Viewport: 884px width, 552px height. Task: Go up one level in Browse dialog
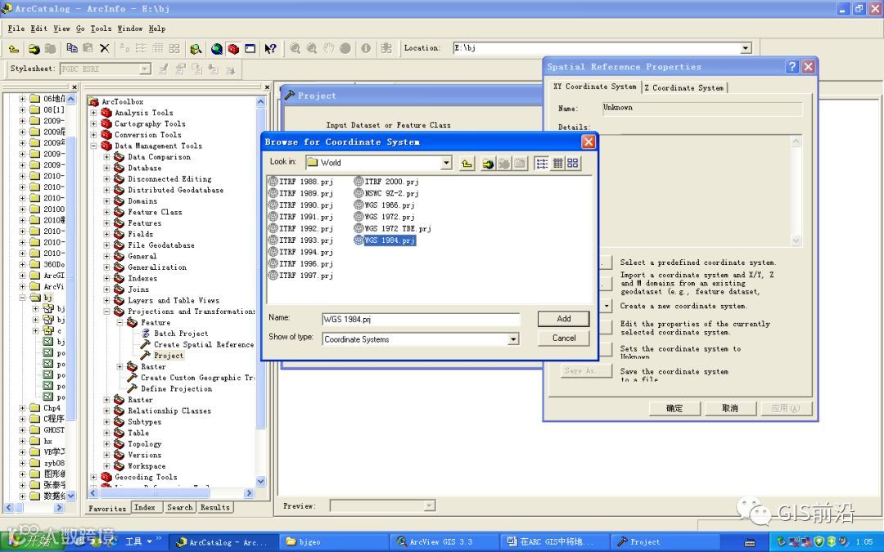pyautogui.click(x=467, y=164)
